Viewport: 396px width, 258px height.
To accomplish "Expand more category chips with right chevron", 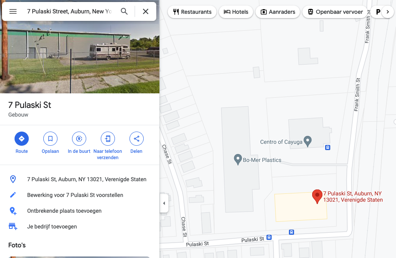I will 388,12.
